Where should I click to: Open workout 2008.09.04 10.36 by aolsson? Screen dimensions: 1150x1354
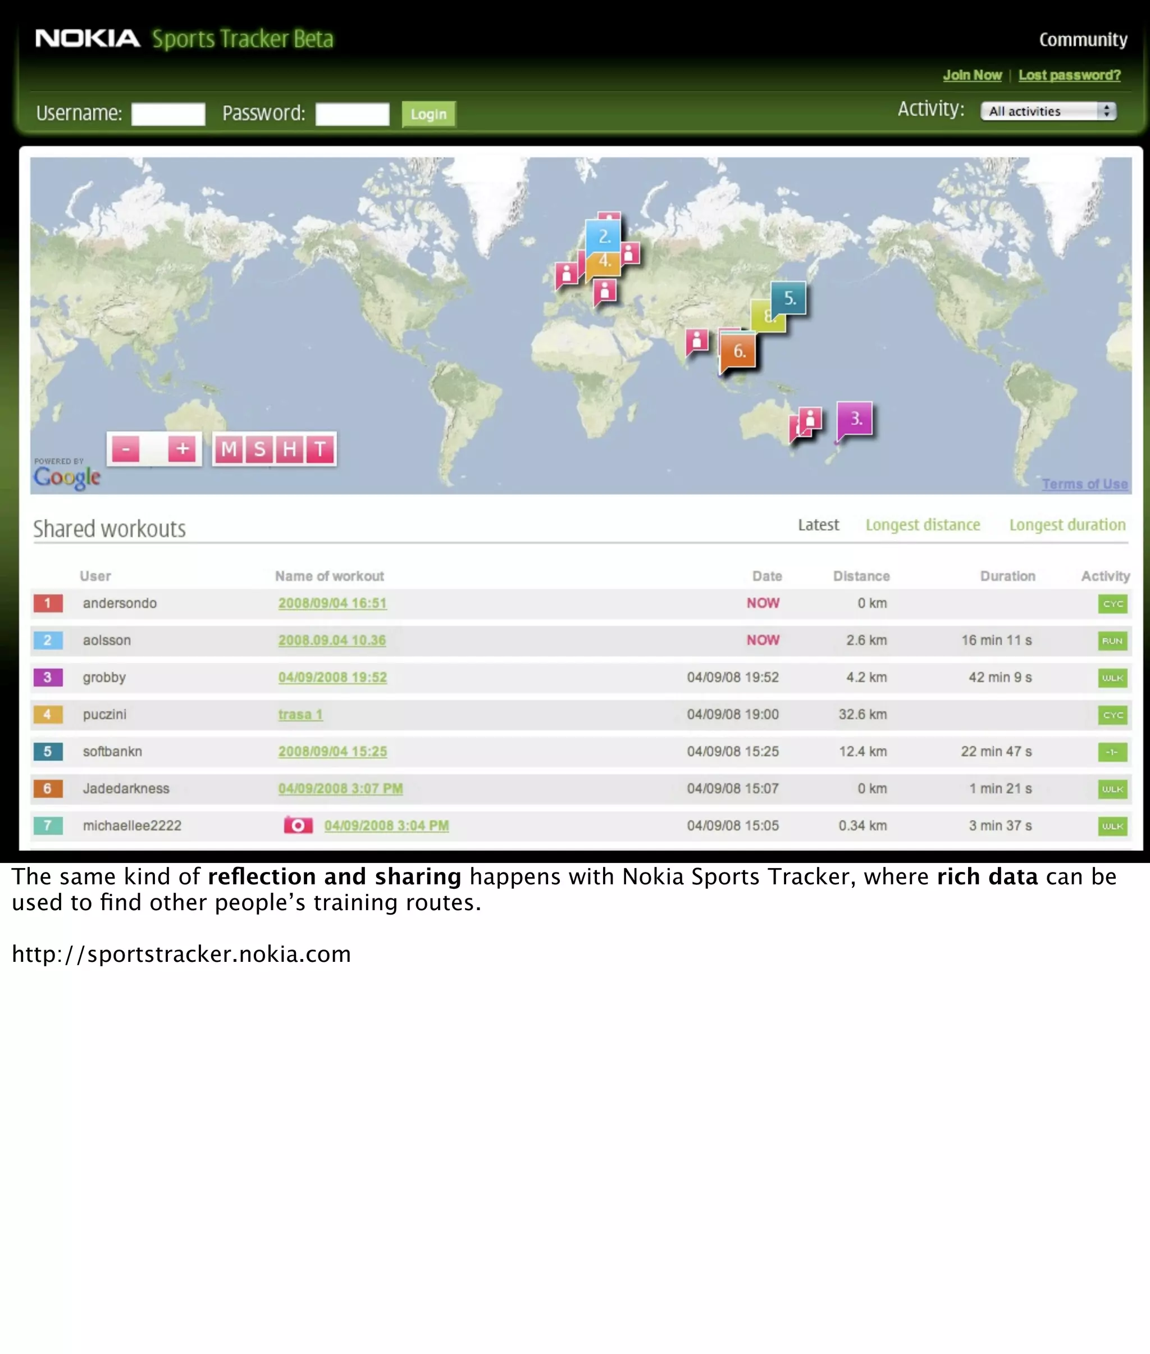pyautogui.click(x=332, y=640)
